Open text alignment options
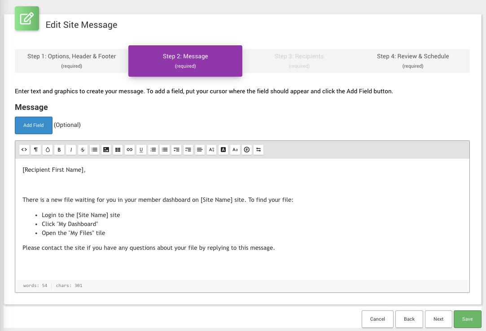This screenshot has width=486, height=331. click(x=200, y=150)
